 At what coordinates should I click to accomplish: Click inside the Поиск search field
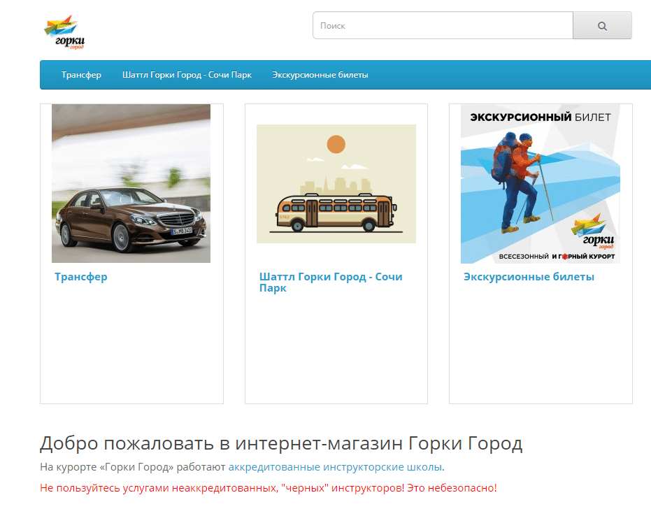443,25
